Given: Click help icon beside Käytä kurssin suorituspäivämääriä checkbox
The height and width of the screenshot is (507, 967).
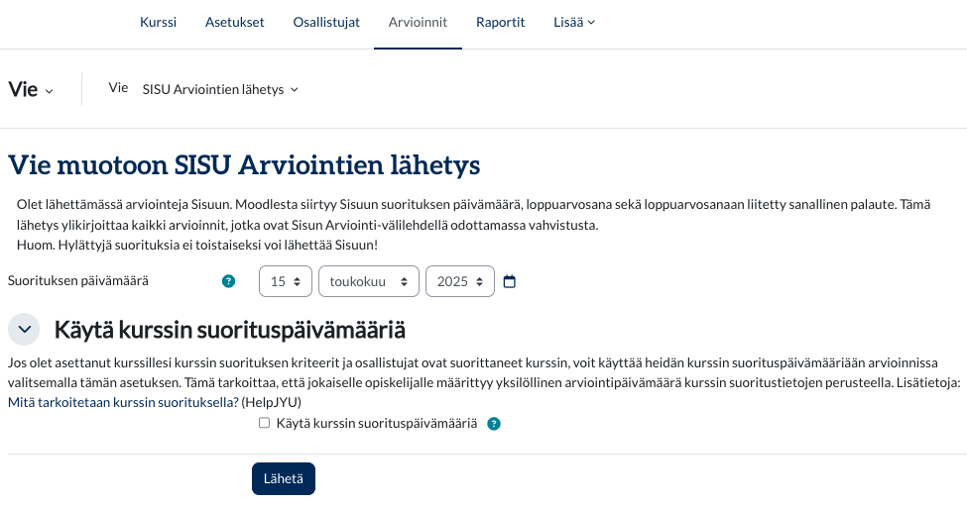Looking at the screenshot, I should (494, 423).
